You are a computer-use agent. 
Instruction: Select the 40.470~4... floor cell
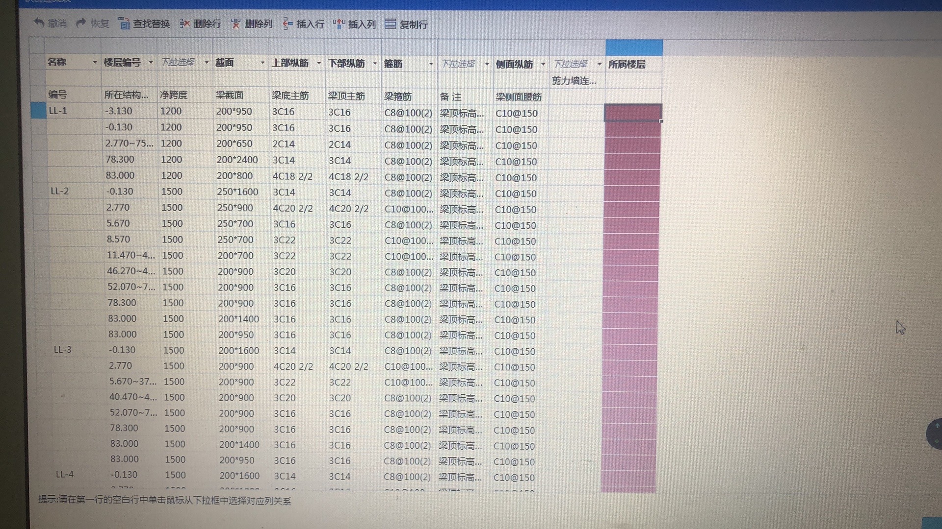point(133,397)
